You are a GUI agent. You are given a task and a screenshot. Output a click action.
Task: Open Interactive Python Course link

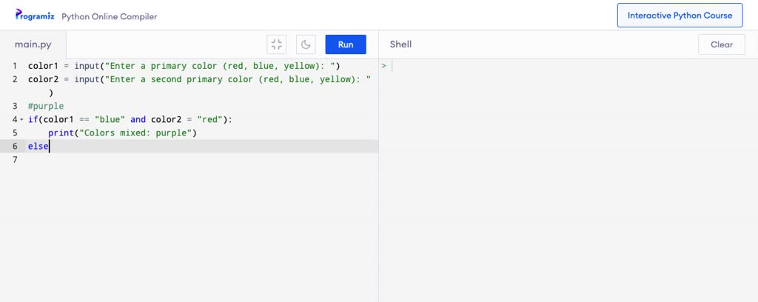coord(680,16)
